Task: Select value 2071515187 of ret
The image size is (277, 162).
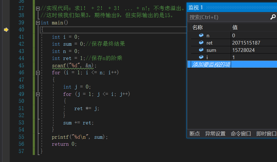Action: pos(246,43)
